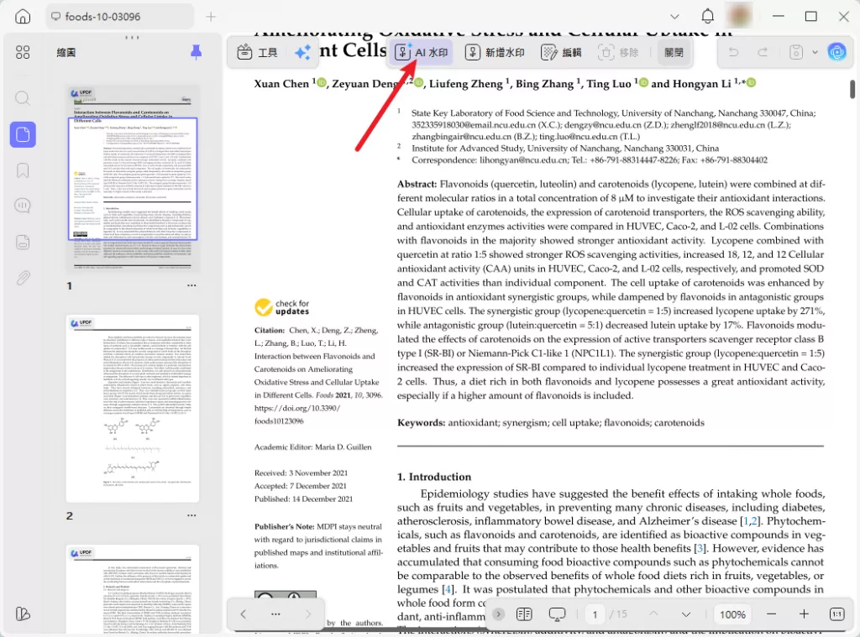860x637 pixels.
Task: Click the Keywords line text
Action: tap(551, 423)
